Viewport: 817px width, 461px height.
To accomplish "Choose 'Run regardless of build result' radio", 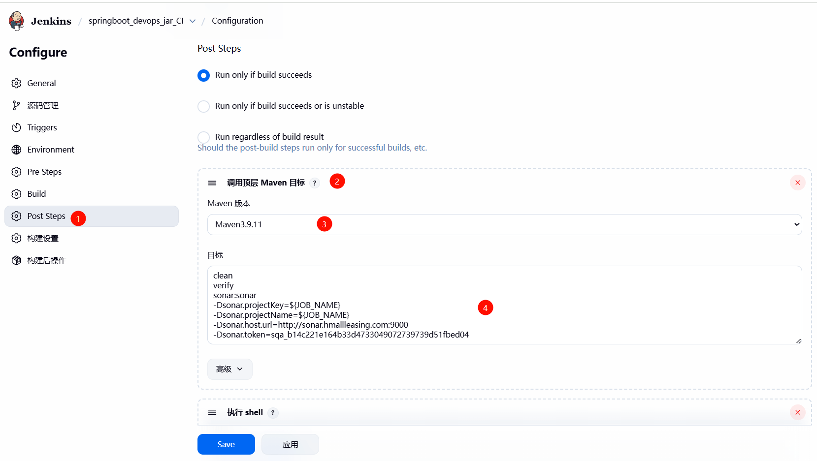I will (203, 137).
